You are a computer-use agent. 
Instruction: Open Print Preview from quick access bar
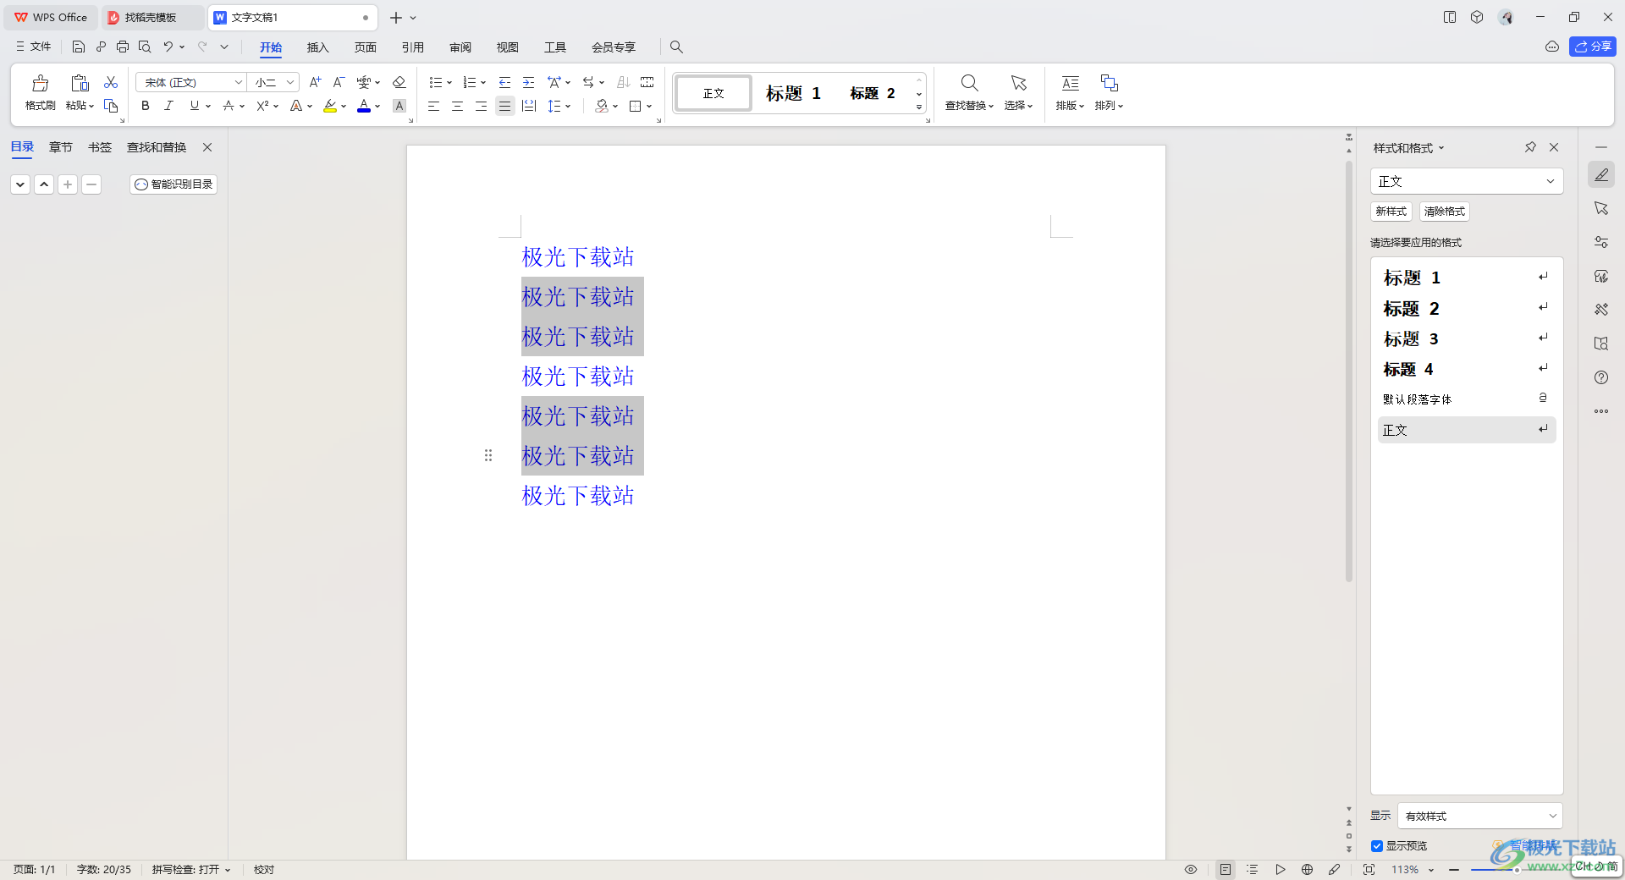pos(145,47)
